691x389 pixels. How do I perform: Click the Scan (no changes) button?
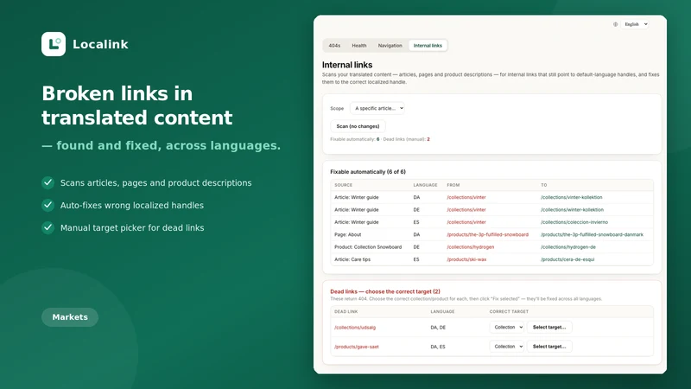coord(358,126)
